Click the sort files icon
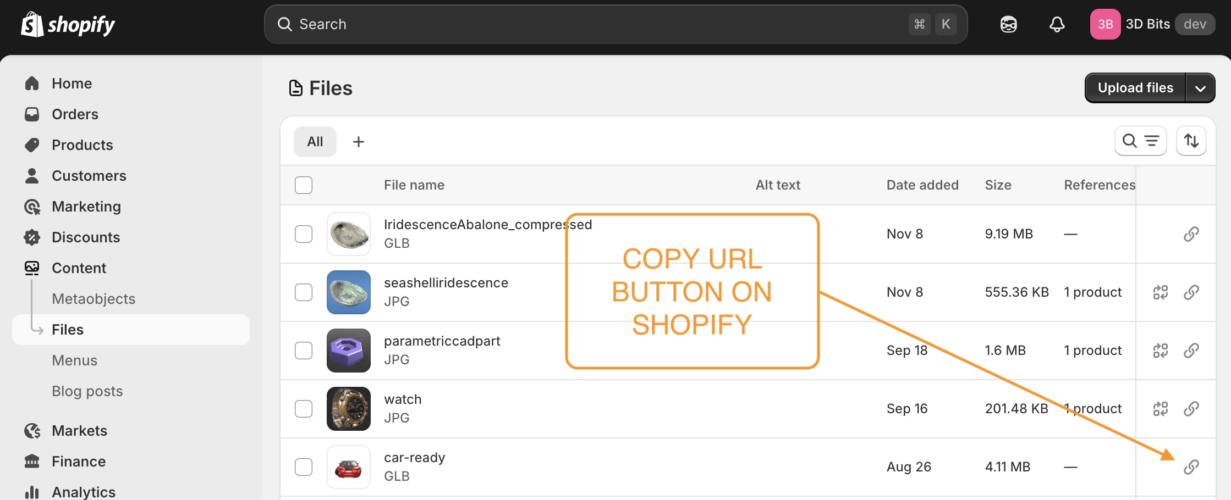Viewport: 1231px width, 500px height. [1191, 141]
